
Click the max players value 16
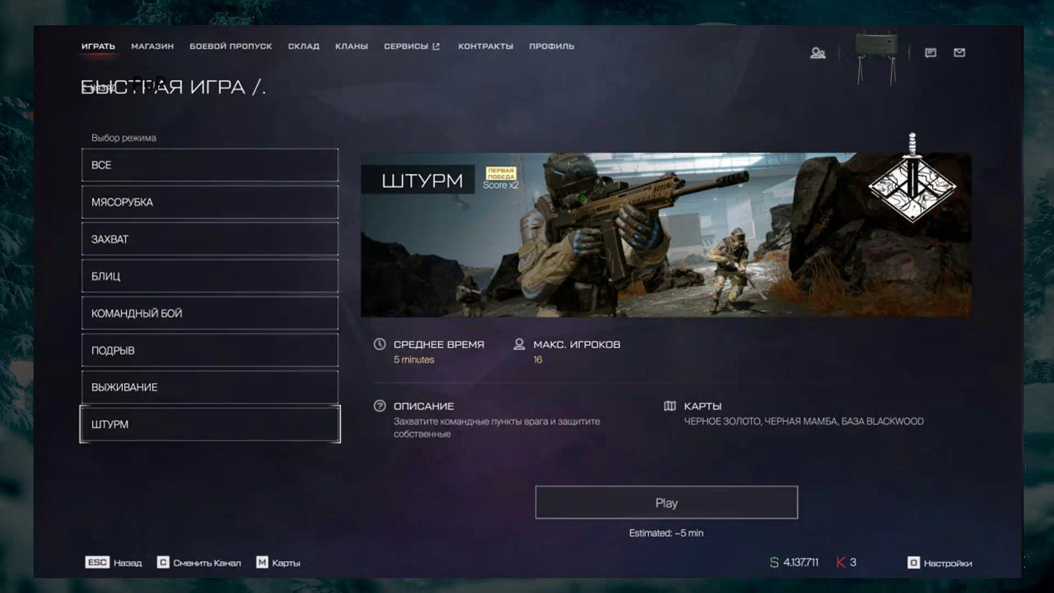(x=538, y=360)
